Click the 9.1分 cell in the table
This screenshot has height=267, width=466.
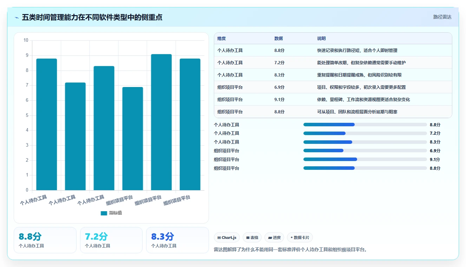click(280, 100)
